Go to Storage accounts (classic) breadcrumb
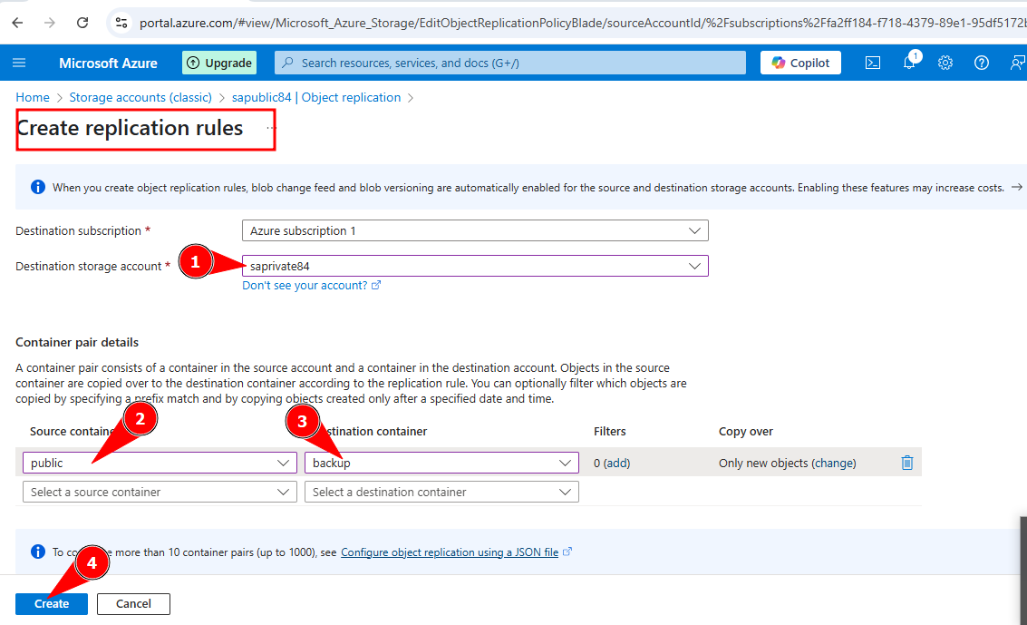The image size is (1027, 625). [140, 97]
